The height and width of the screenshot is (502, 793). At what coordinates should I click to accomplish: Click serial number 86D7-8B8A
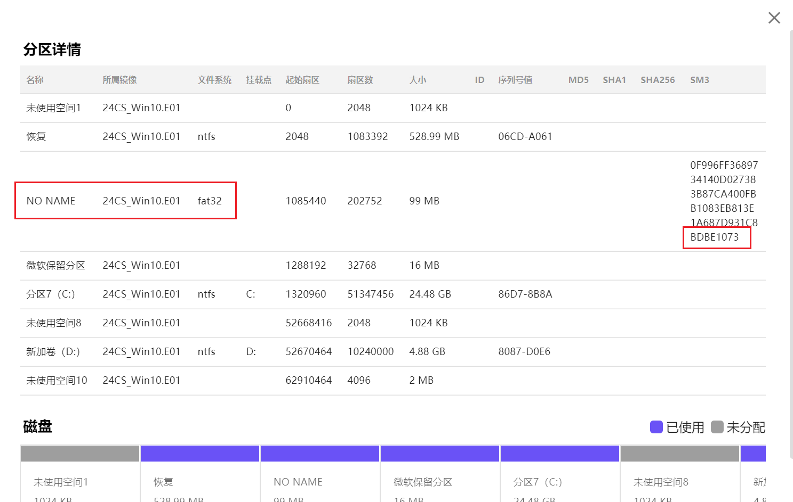click(x=525, y=294)
